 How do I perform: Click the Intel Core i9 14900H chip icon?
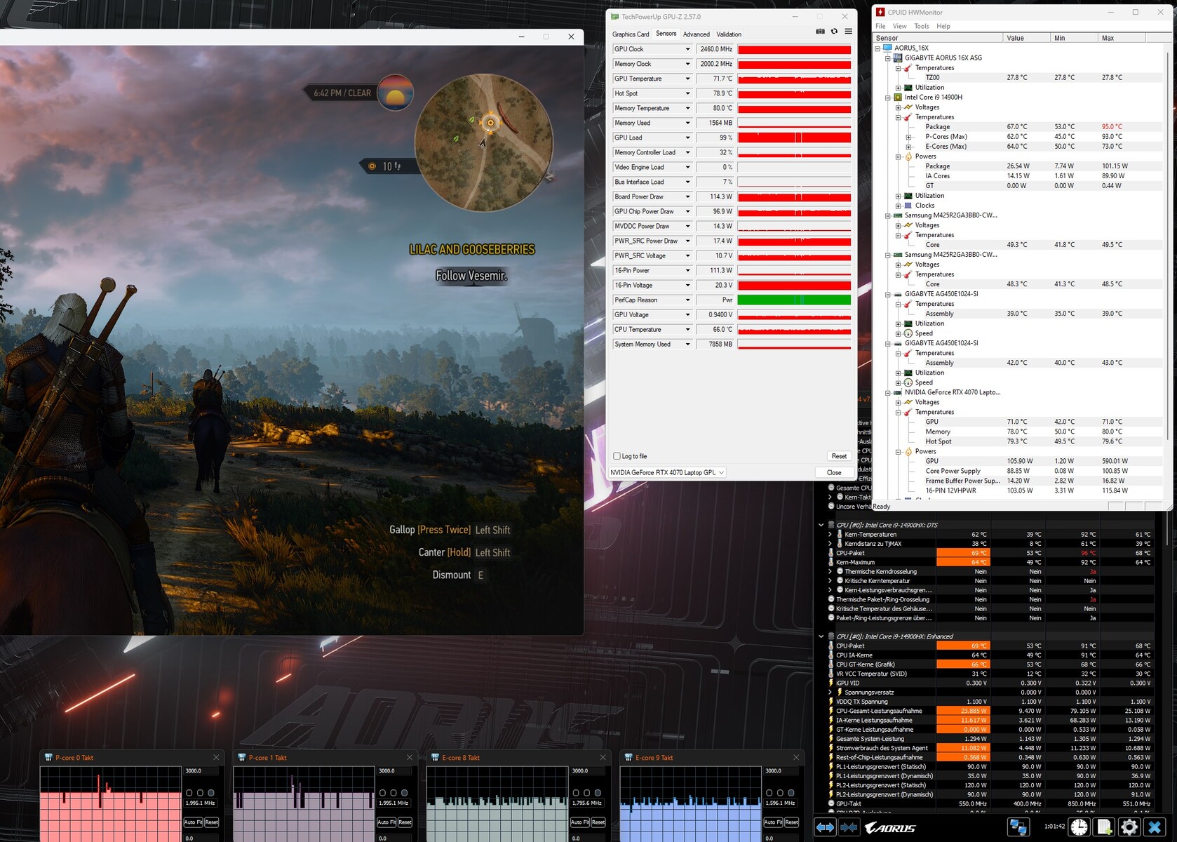pyautogui.click(x=898, y=98)
